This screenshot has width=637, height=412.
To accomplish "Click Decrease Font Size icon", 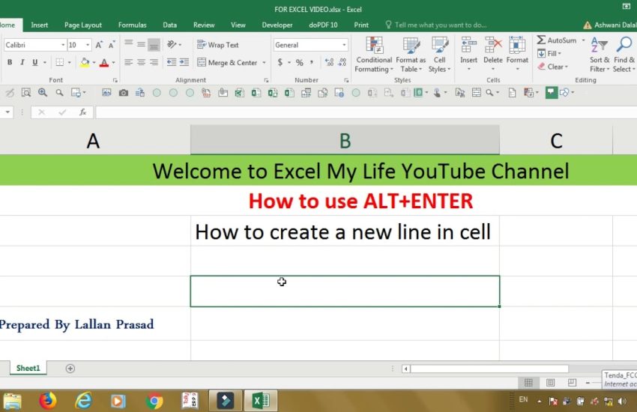I will click(112, 45).
